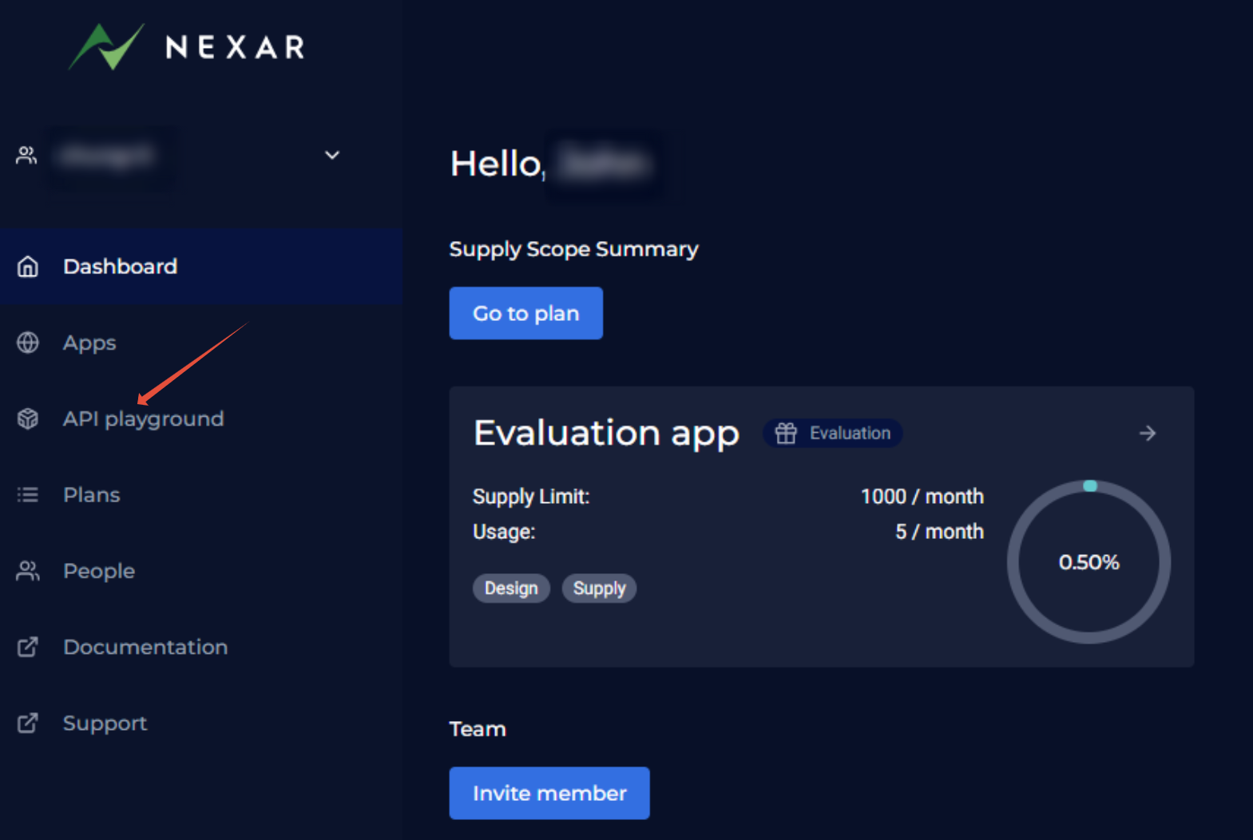
Task: Click the Evaluation badge label
Action: [850, 433]
